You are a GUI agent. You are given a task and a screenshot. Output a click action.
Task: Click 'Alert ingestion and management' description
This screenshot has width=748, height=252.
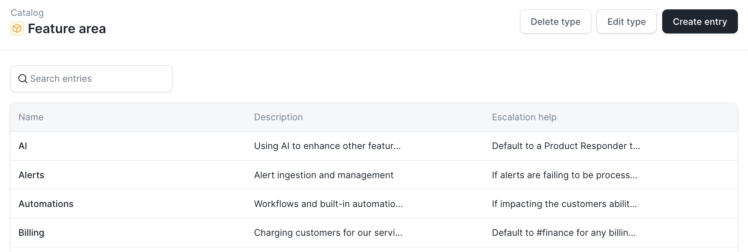(x=324, y=175)
